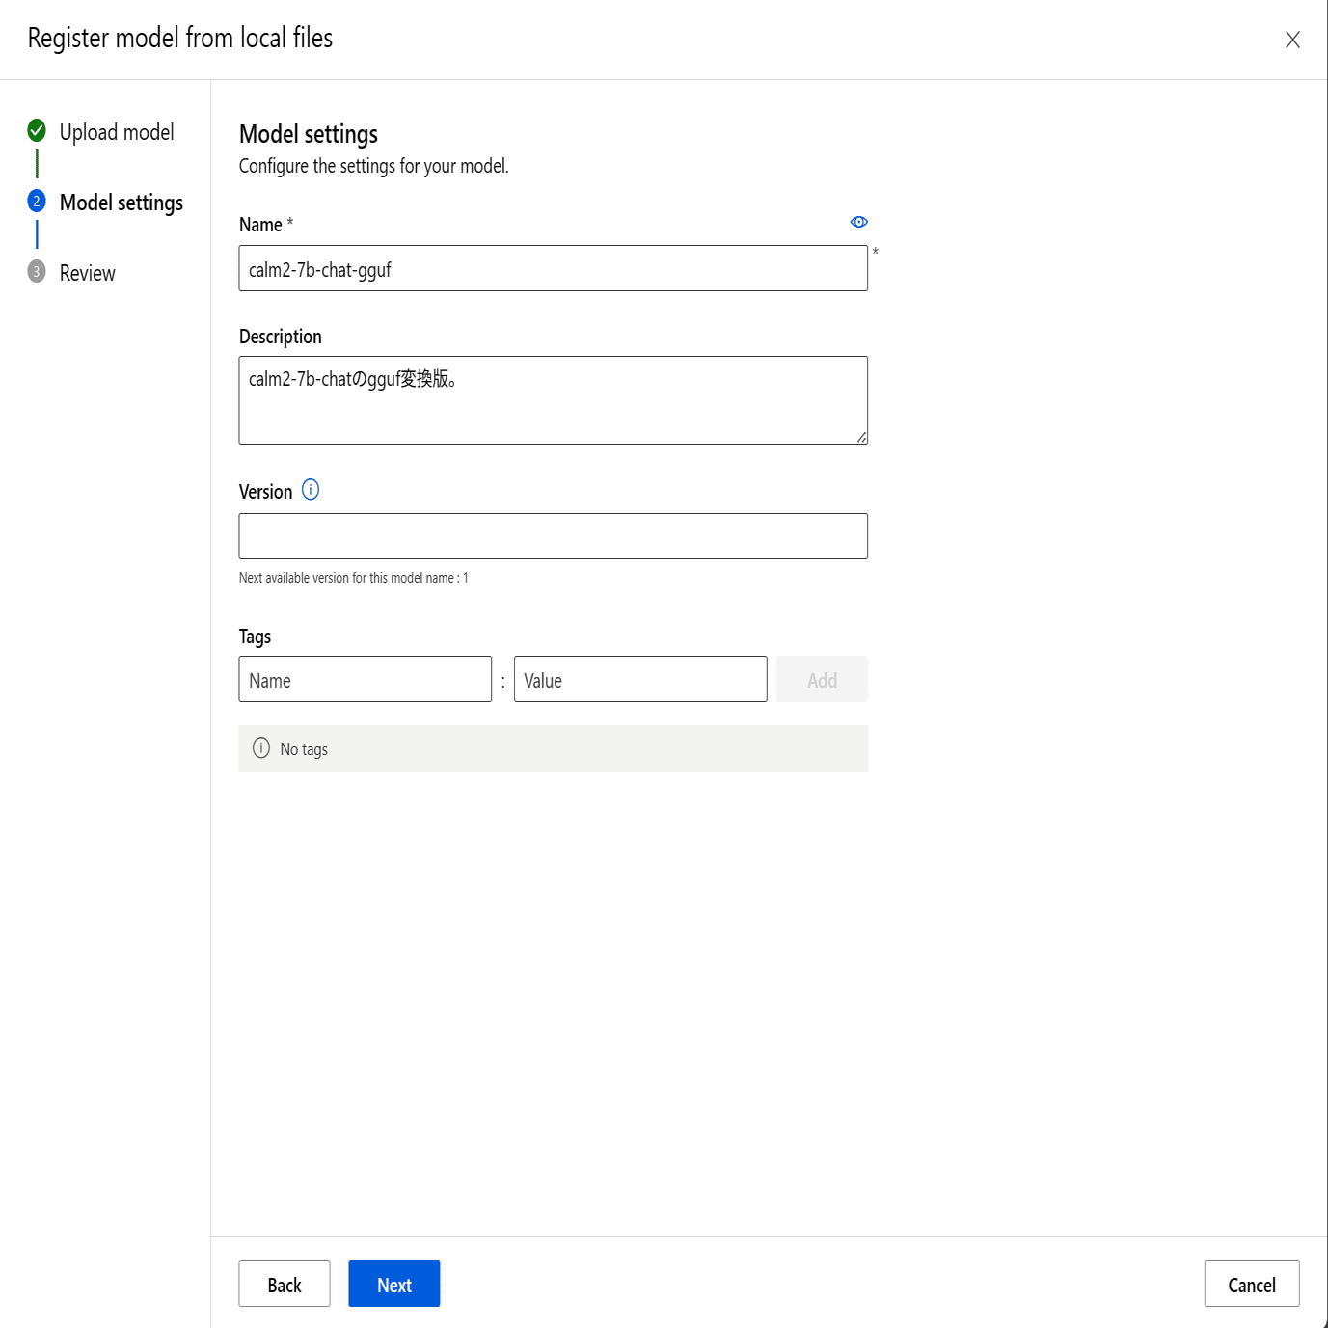Close the Register model dialog

tap(1292, 40)
